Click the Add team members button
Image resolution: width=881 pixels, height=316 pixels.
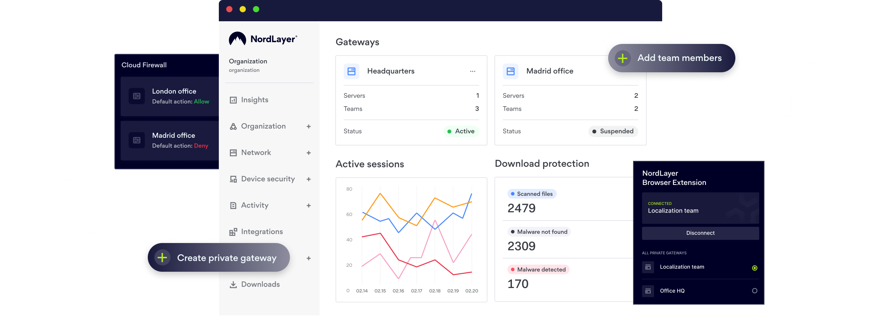pos(671,58)
